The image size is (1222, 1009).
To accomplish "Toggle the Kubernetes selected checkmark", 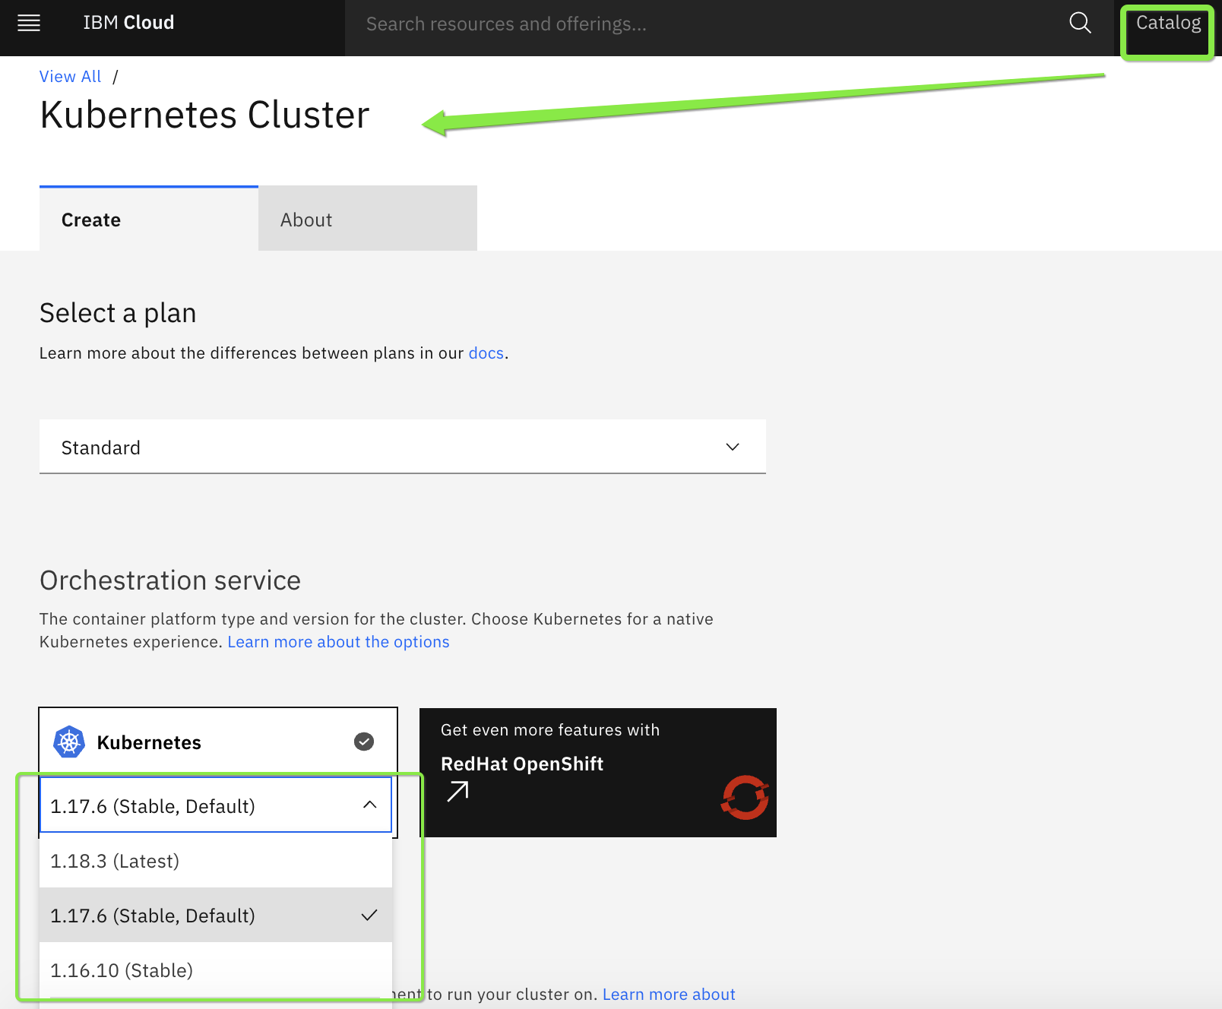I will click(364, 742).
